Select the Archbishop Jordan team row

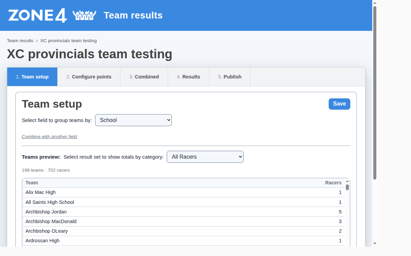click(x=184, y=212)
